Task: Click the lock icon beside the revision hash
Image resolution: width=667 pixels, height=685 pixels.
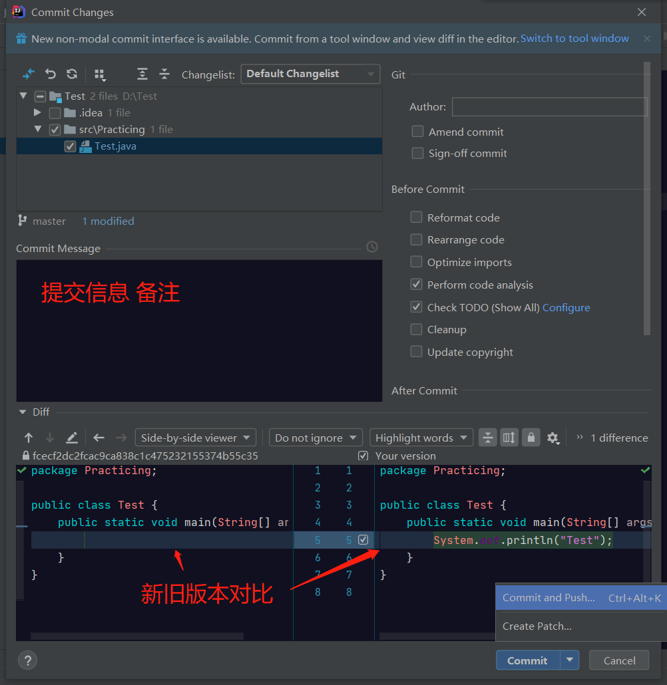Action: pyautogui.click(x=26, y=456)
